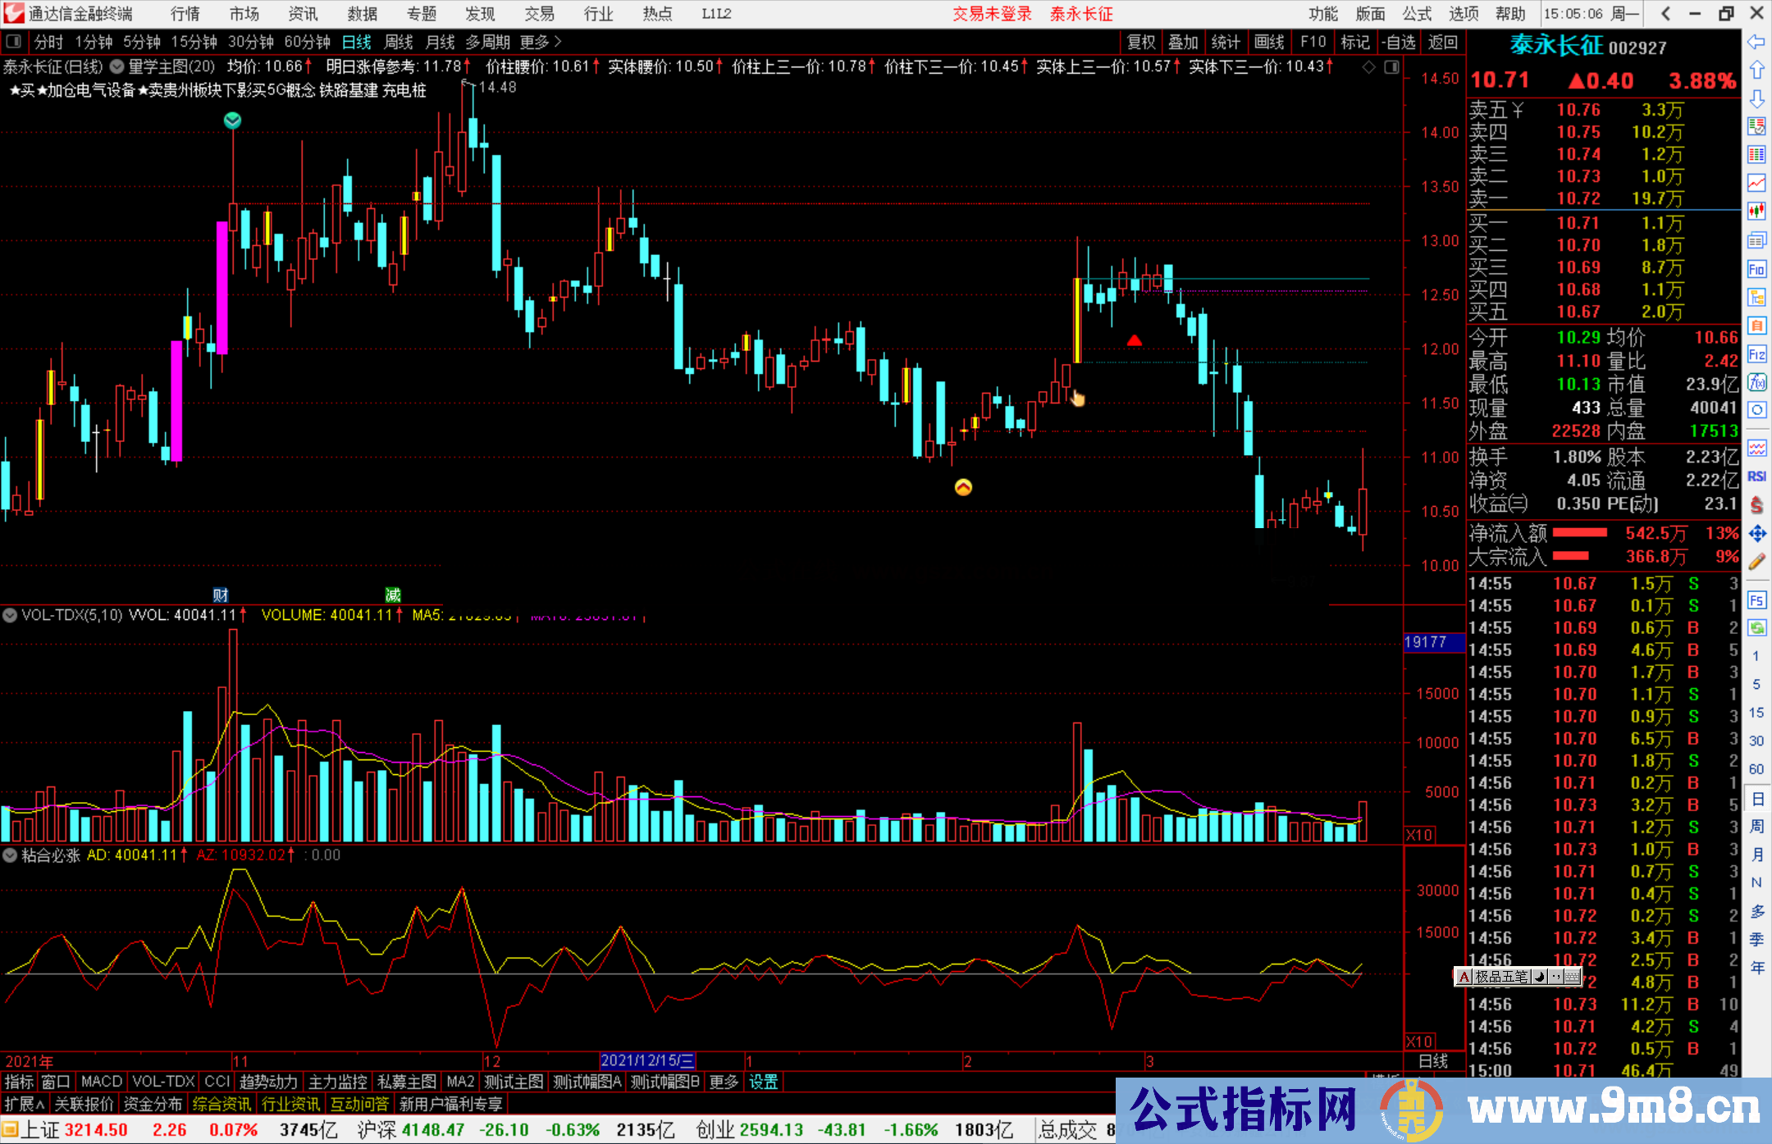This screenshot has height=1144, width=1772.
Task: Toggle the 粘合必涨 indicator checkmark circle
Action: point(10,855)
